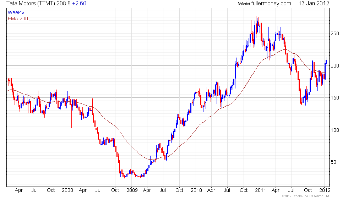Click the 200 price axis label
The height and width of the screenshot is (199, 348).
(335, 66)
